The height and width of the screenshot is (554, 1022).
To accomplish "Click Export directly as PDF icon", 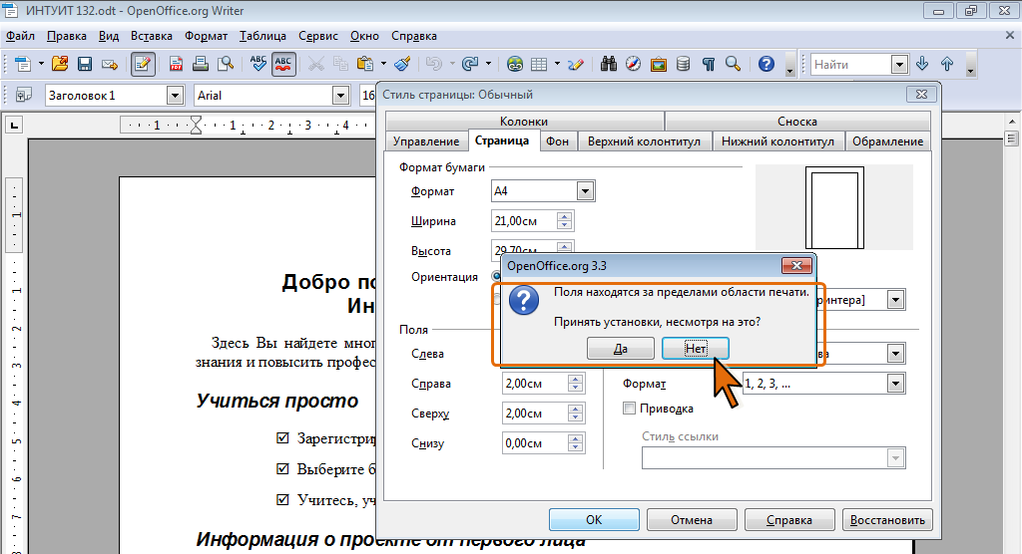I will (176, 64).
